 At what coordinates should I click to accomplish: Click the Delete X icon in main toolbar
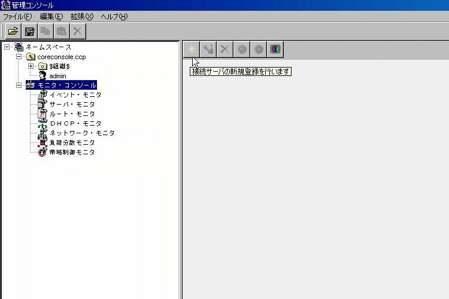click(x=78, y=31)
